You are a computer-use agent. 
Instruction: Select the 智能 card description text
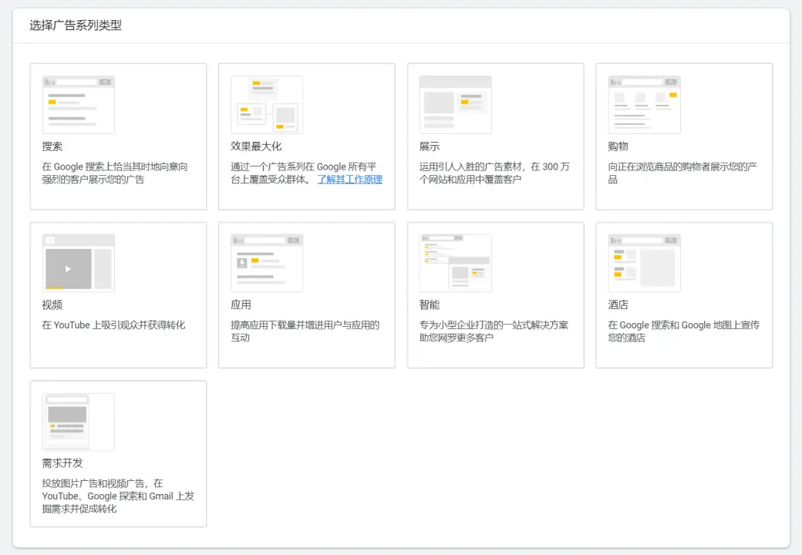click(494, 331)
